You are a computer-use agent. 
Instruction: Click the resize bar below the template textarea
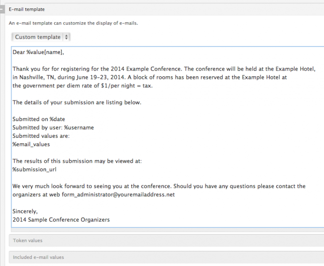click(x=167, y=230)
